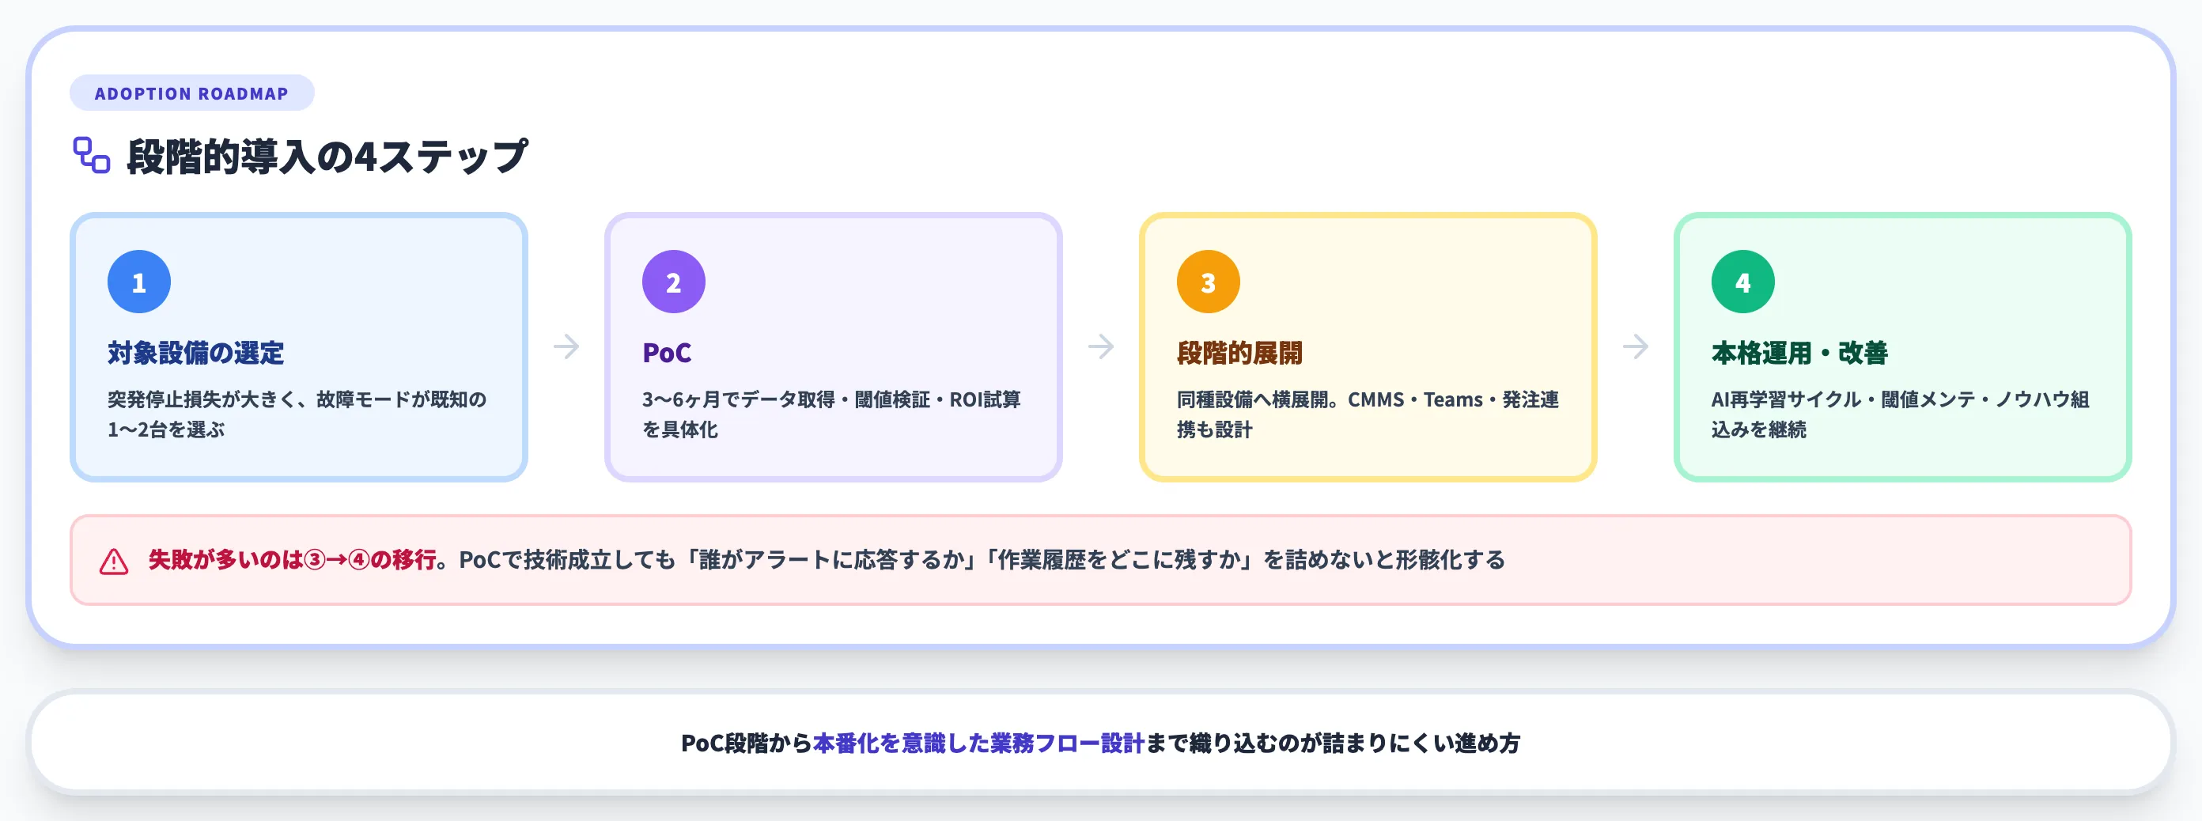Select the arrow between step 1 and PoC
Viewport: 2202px width, 821px height.
click(x=566, y=346)
